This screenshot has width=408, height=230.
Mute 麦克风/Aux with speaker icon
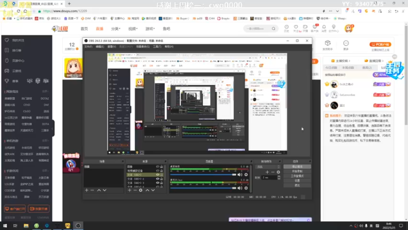(240, 188)
